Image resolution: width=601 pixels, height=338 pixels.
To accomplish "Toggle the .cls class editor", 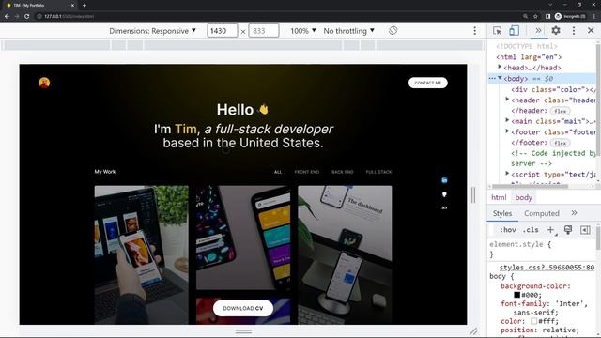I will pos(531,230).
